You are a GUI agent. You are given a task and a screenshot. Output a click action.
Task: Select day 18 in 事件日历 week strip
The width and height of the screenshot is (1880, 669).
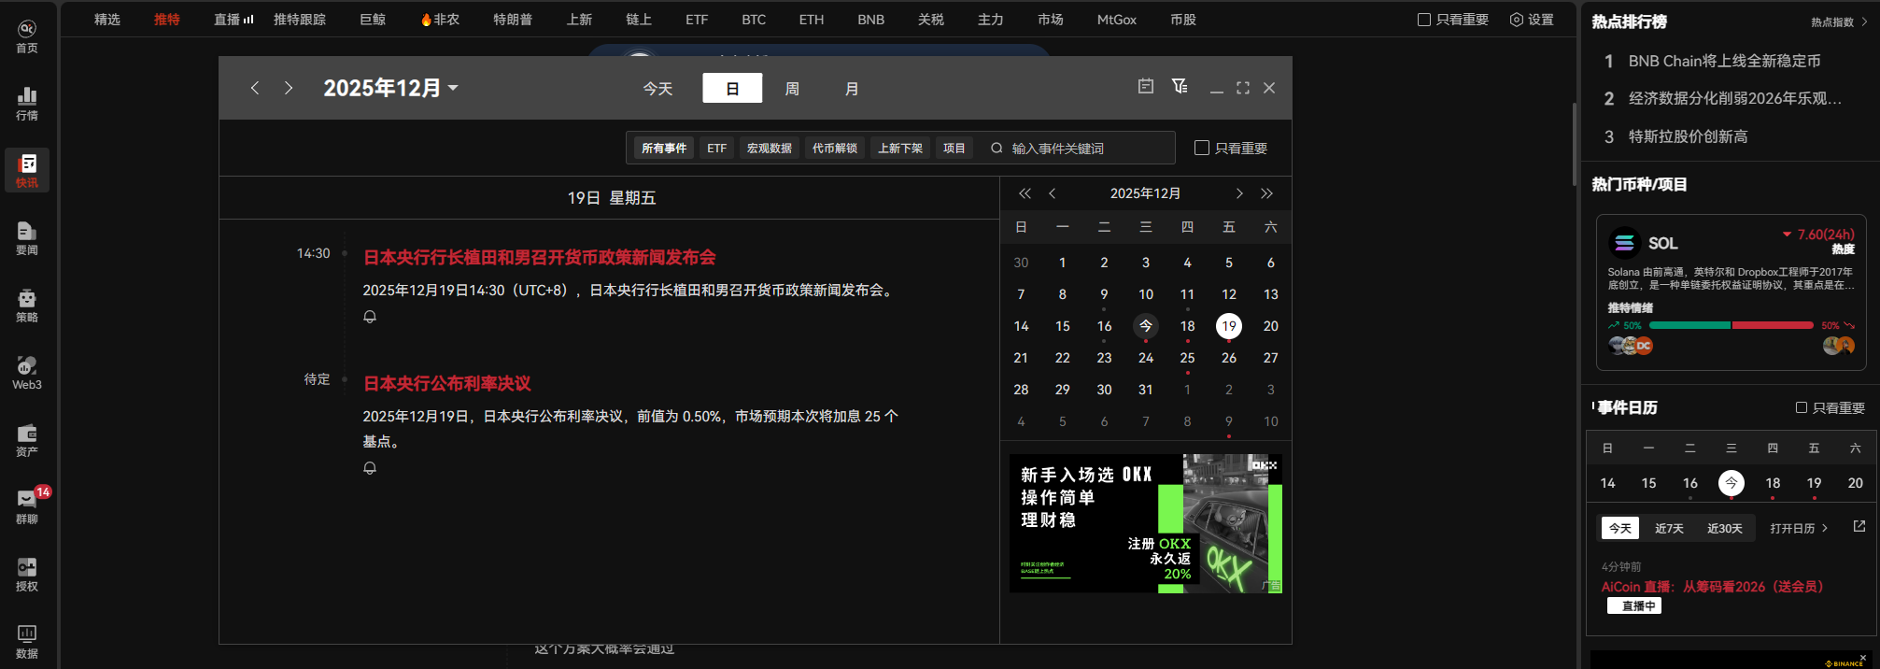(1773, 483)
